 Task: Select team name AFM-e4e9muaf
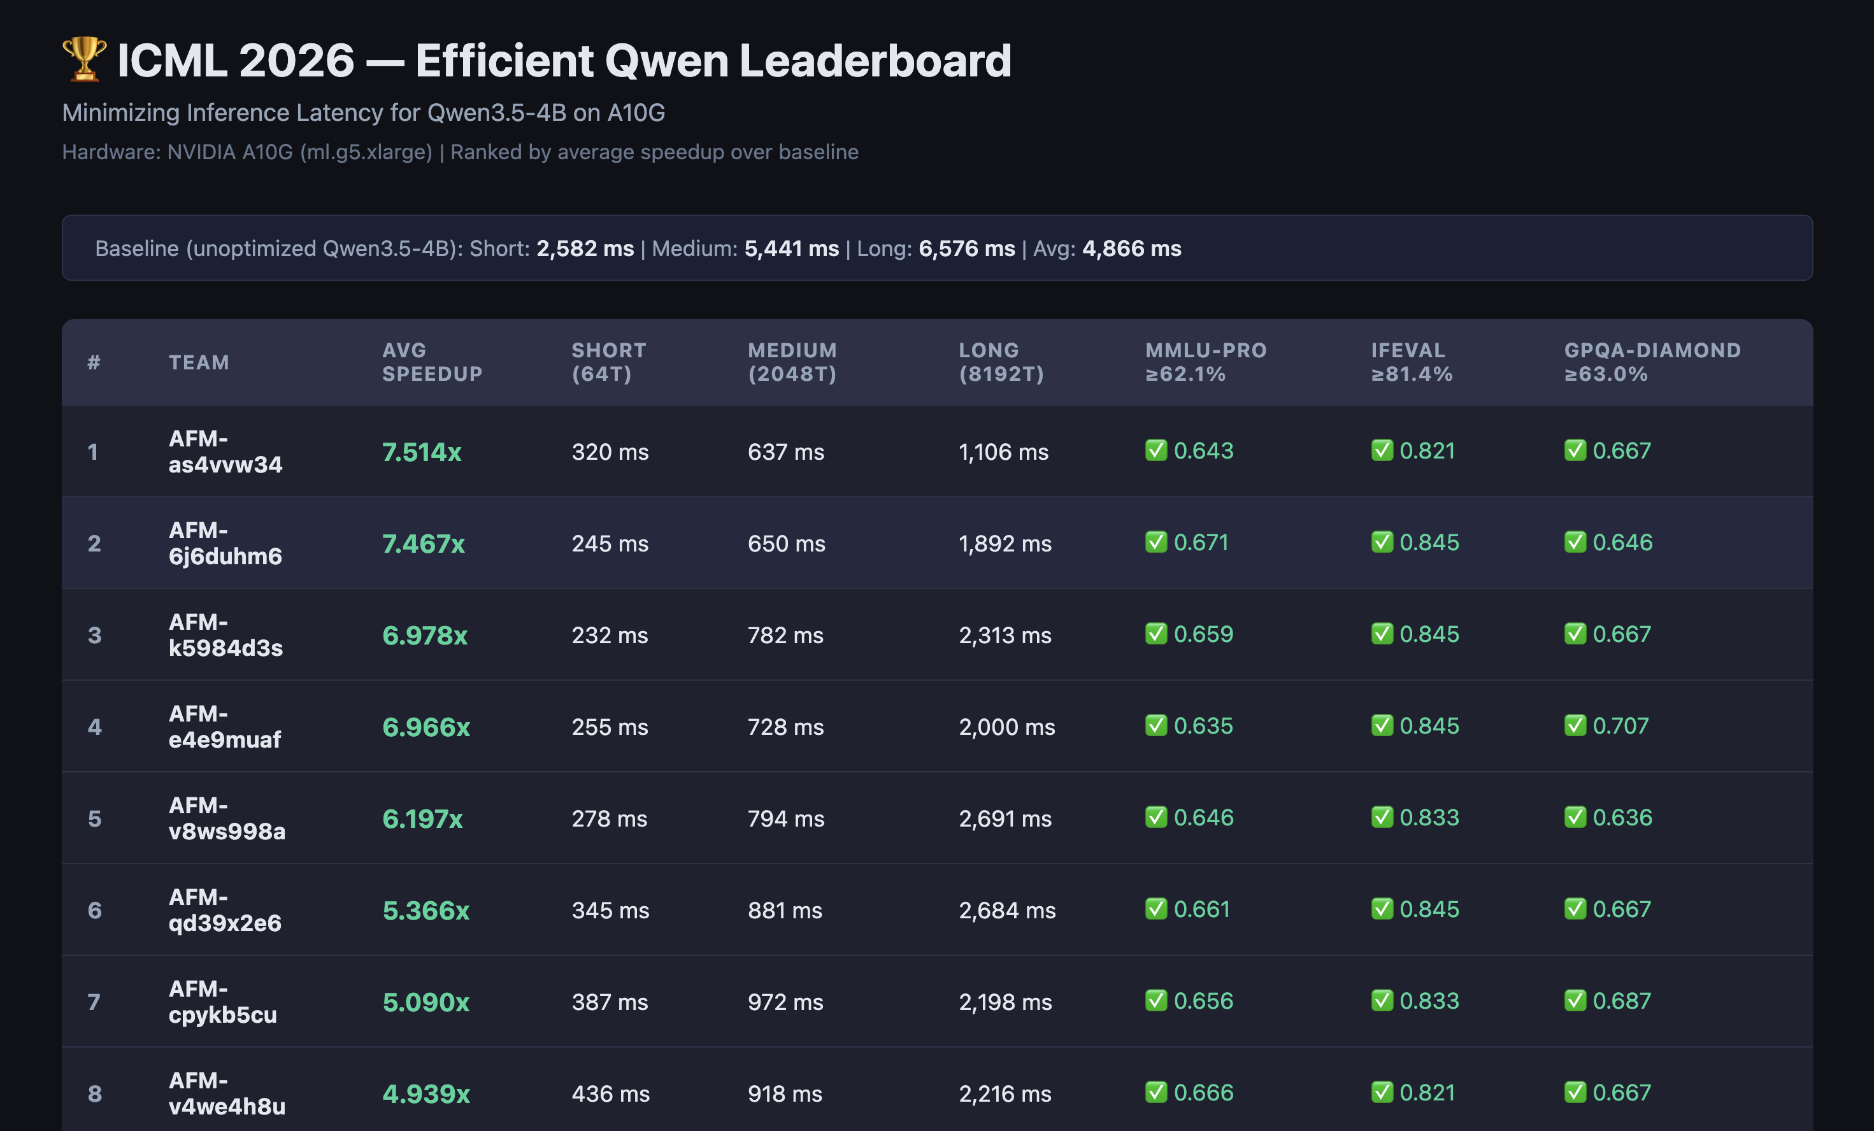click(x=224, y=727)
